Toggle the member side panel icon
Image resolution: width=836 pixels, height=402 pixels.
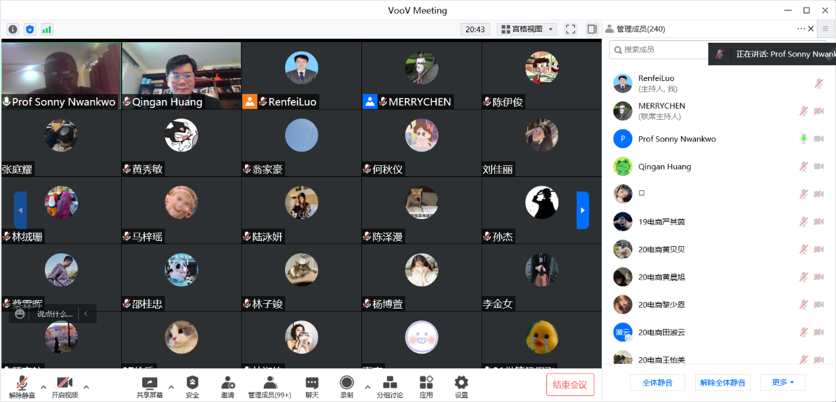tap(591, 29)
